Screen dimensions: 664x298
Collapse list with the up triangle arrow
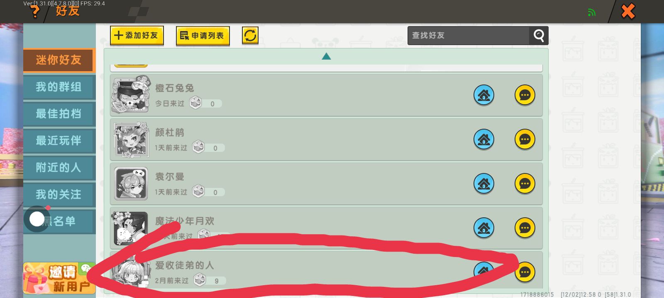point(326,56)
